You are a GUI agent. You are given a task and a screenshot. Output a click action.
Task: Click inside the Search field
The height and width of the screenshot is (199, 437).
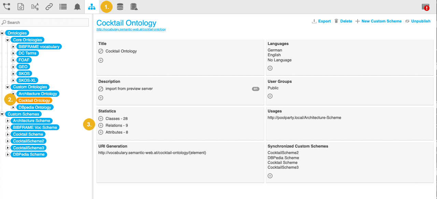(x=44, y=22)
